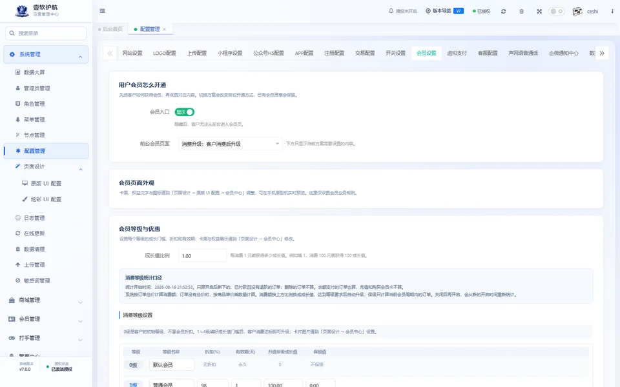The height and width of the screenshot is (387, 620).
Task: Click the refresh icon in top bar
Action: coord(503,12)
